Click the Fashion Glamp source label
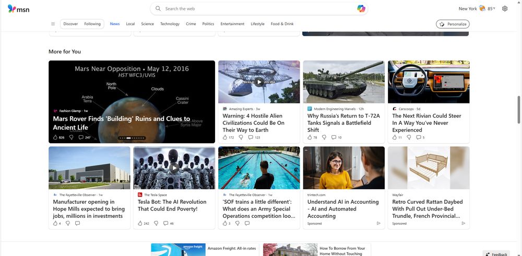This screenshot has width=522, height=256. 70,111
